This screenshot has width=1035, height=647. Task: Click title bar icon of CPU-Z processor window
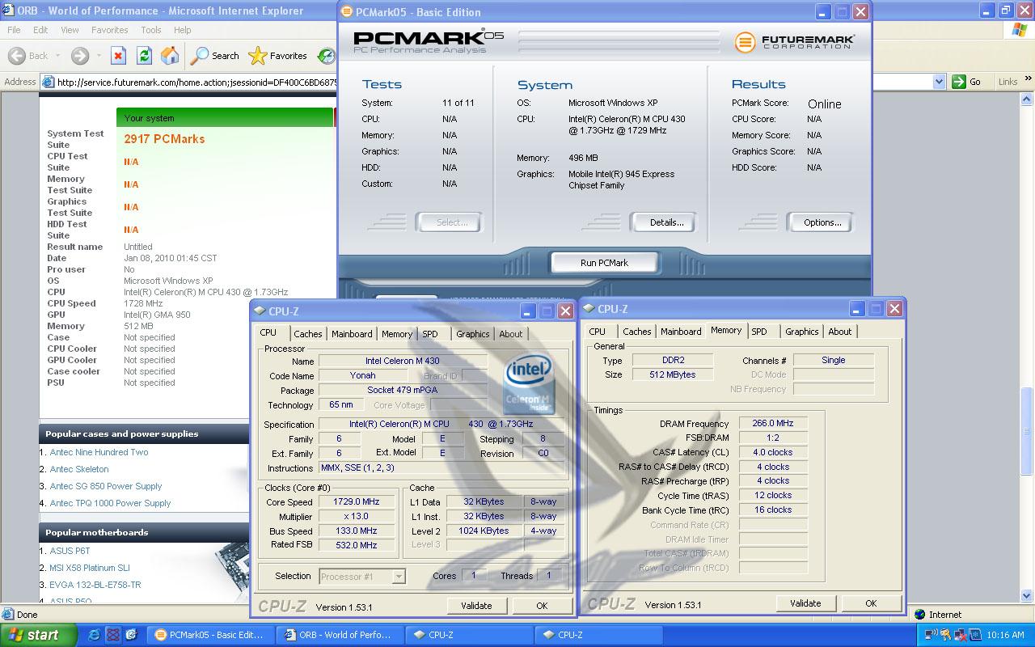pyautogui.click(x=260, y=311)
